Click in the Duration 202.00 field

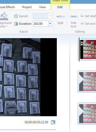[41, 24]
